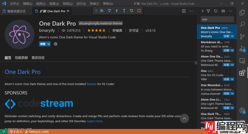The image size is (248, 134).
Task: Split the editor to the right
Action: (x=184, y=11)
